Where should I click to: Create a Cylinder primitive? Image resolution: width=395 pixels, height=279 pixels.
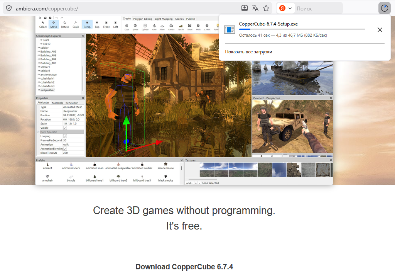click(145, 27)
